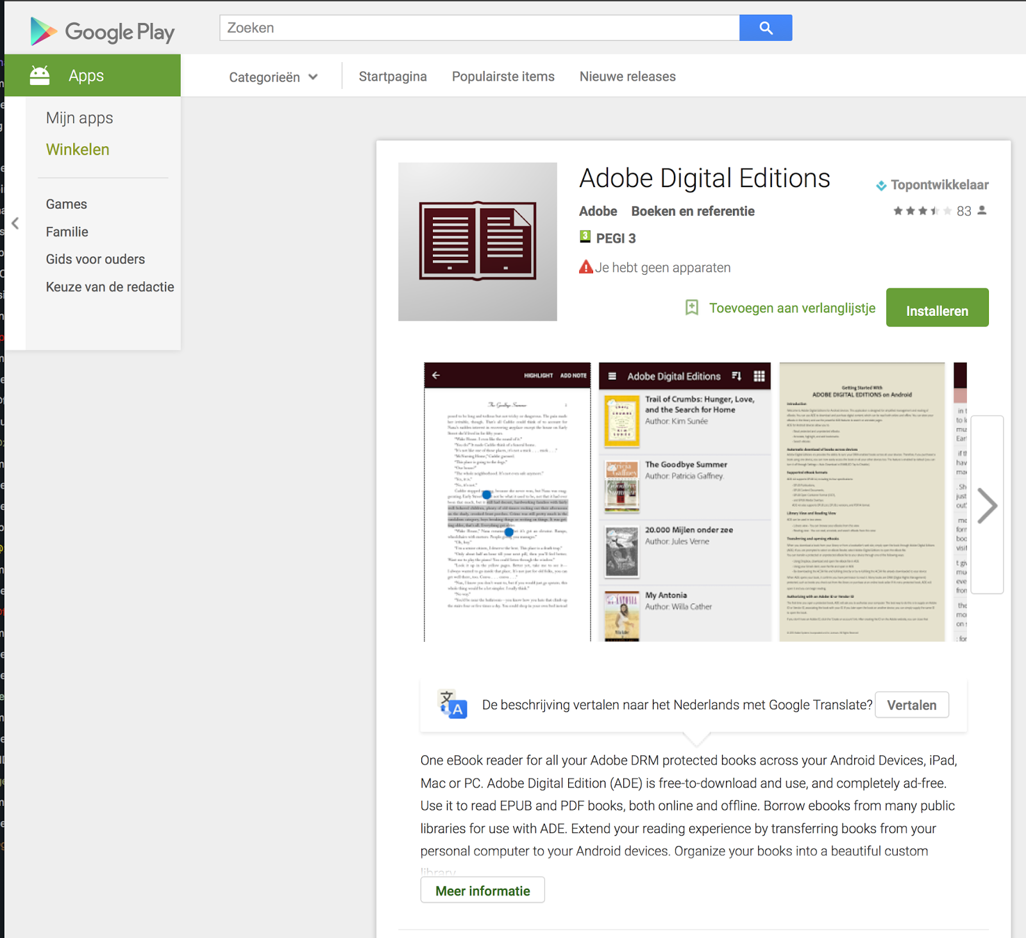
Task: Select Winkelen in sidebar
Action: pyautogui.click(x=78, y=149)
